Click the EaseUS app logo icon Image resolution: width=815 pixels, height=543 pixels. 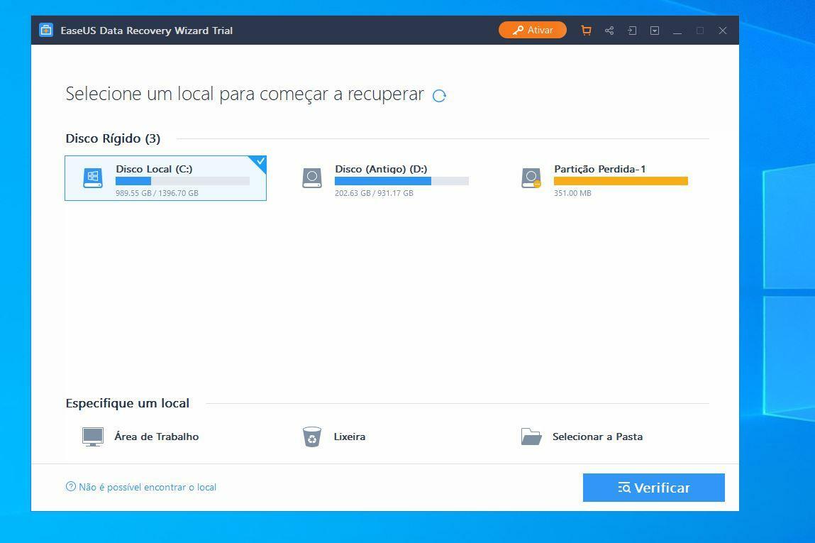pos(46,30)
